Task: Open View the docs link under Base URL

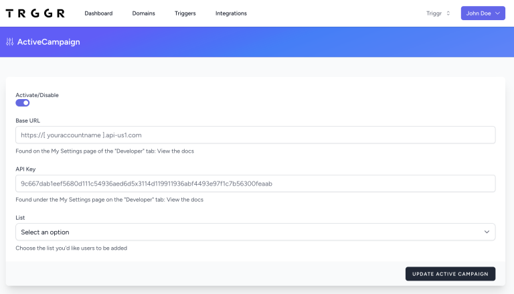Action: 175,151
